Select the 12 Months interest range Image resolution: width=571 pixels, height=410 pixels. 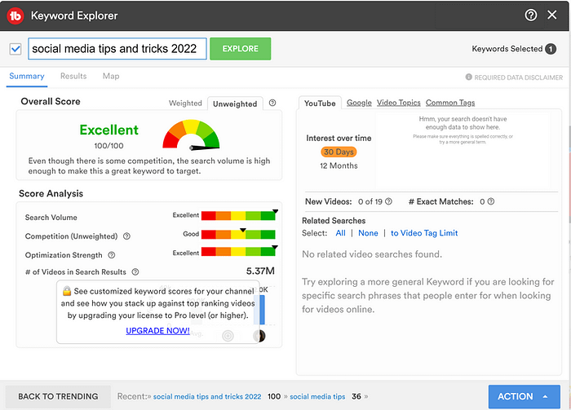(339, 166)
